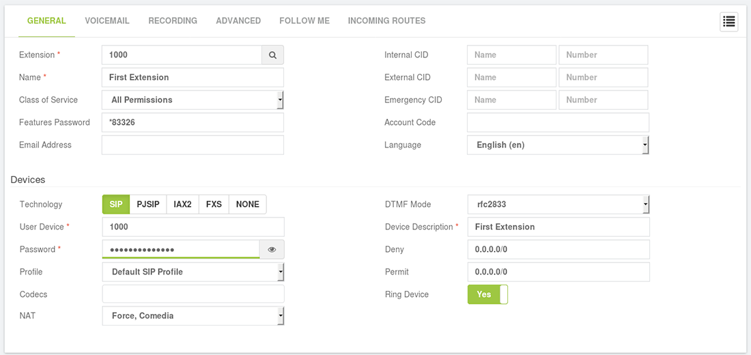The width and height of the screenshot is (751, 355).
Task: Toggle the Ring Device Yes switch
Action: click(x=487, y=294)
